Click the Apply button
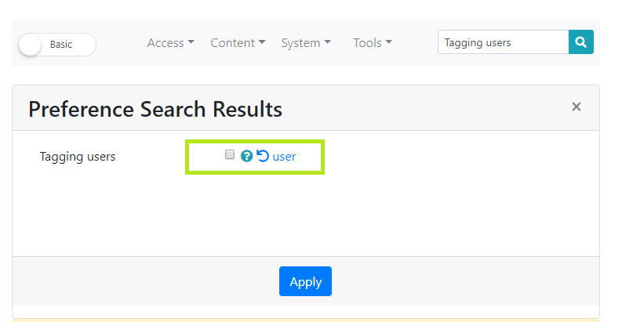 coord(305,281)
